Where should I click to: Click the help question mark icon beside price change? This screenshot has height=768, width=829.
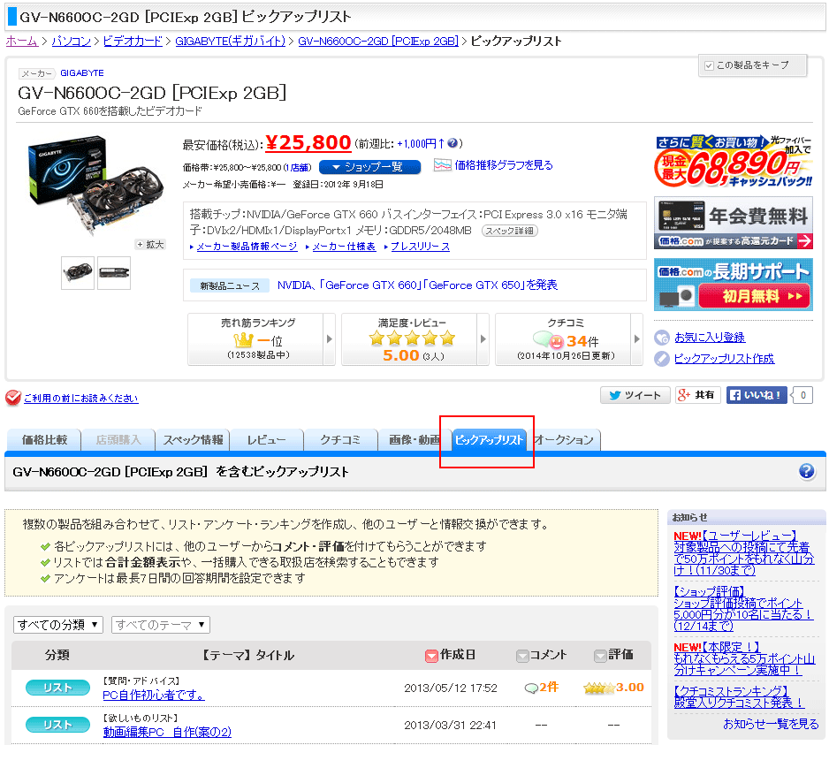click(452, 143)
